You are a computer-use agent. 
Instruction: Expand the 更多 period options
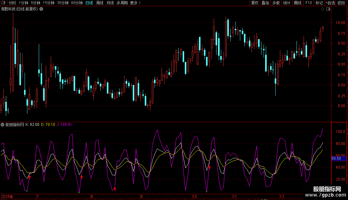(x=135, y=3)
